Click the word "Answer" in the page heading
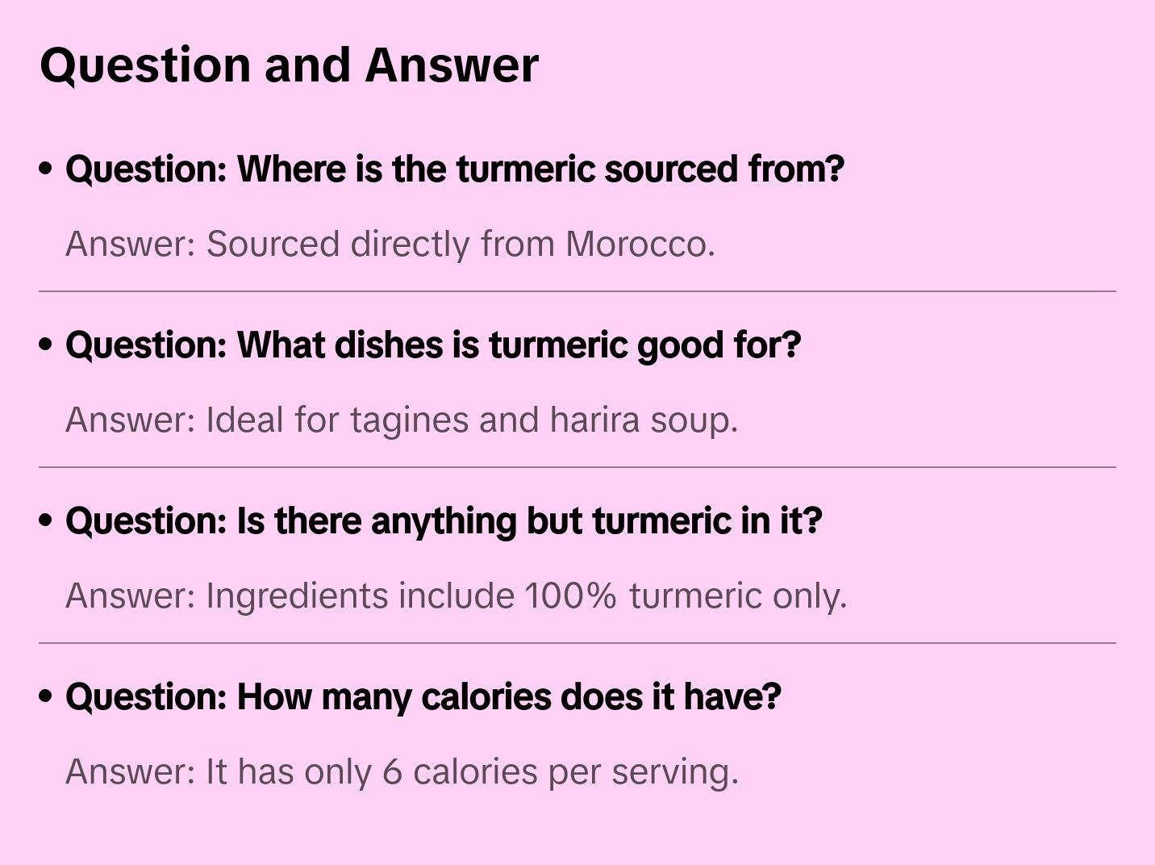The height and width of the screenshot is (865, 1155). coord(452,65)
